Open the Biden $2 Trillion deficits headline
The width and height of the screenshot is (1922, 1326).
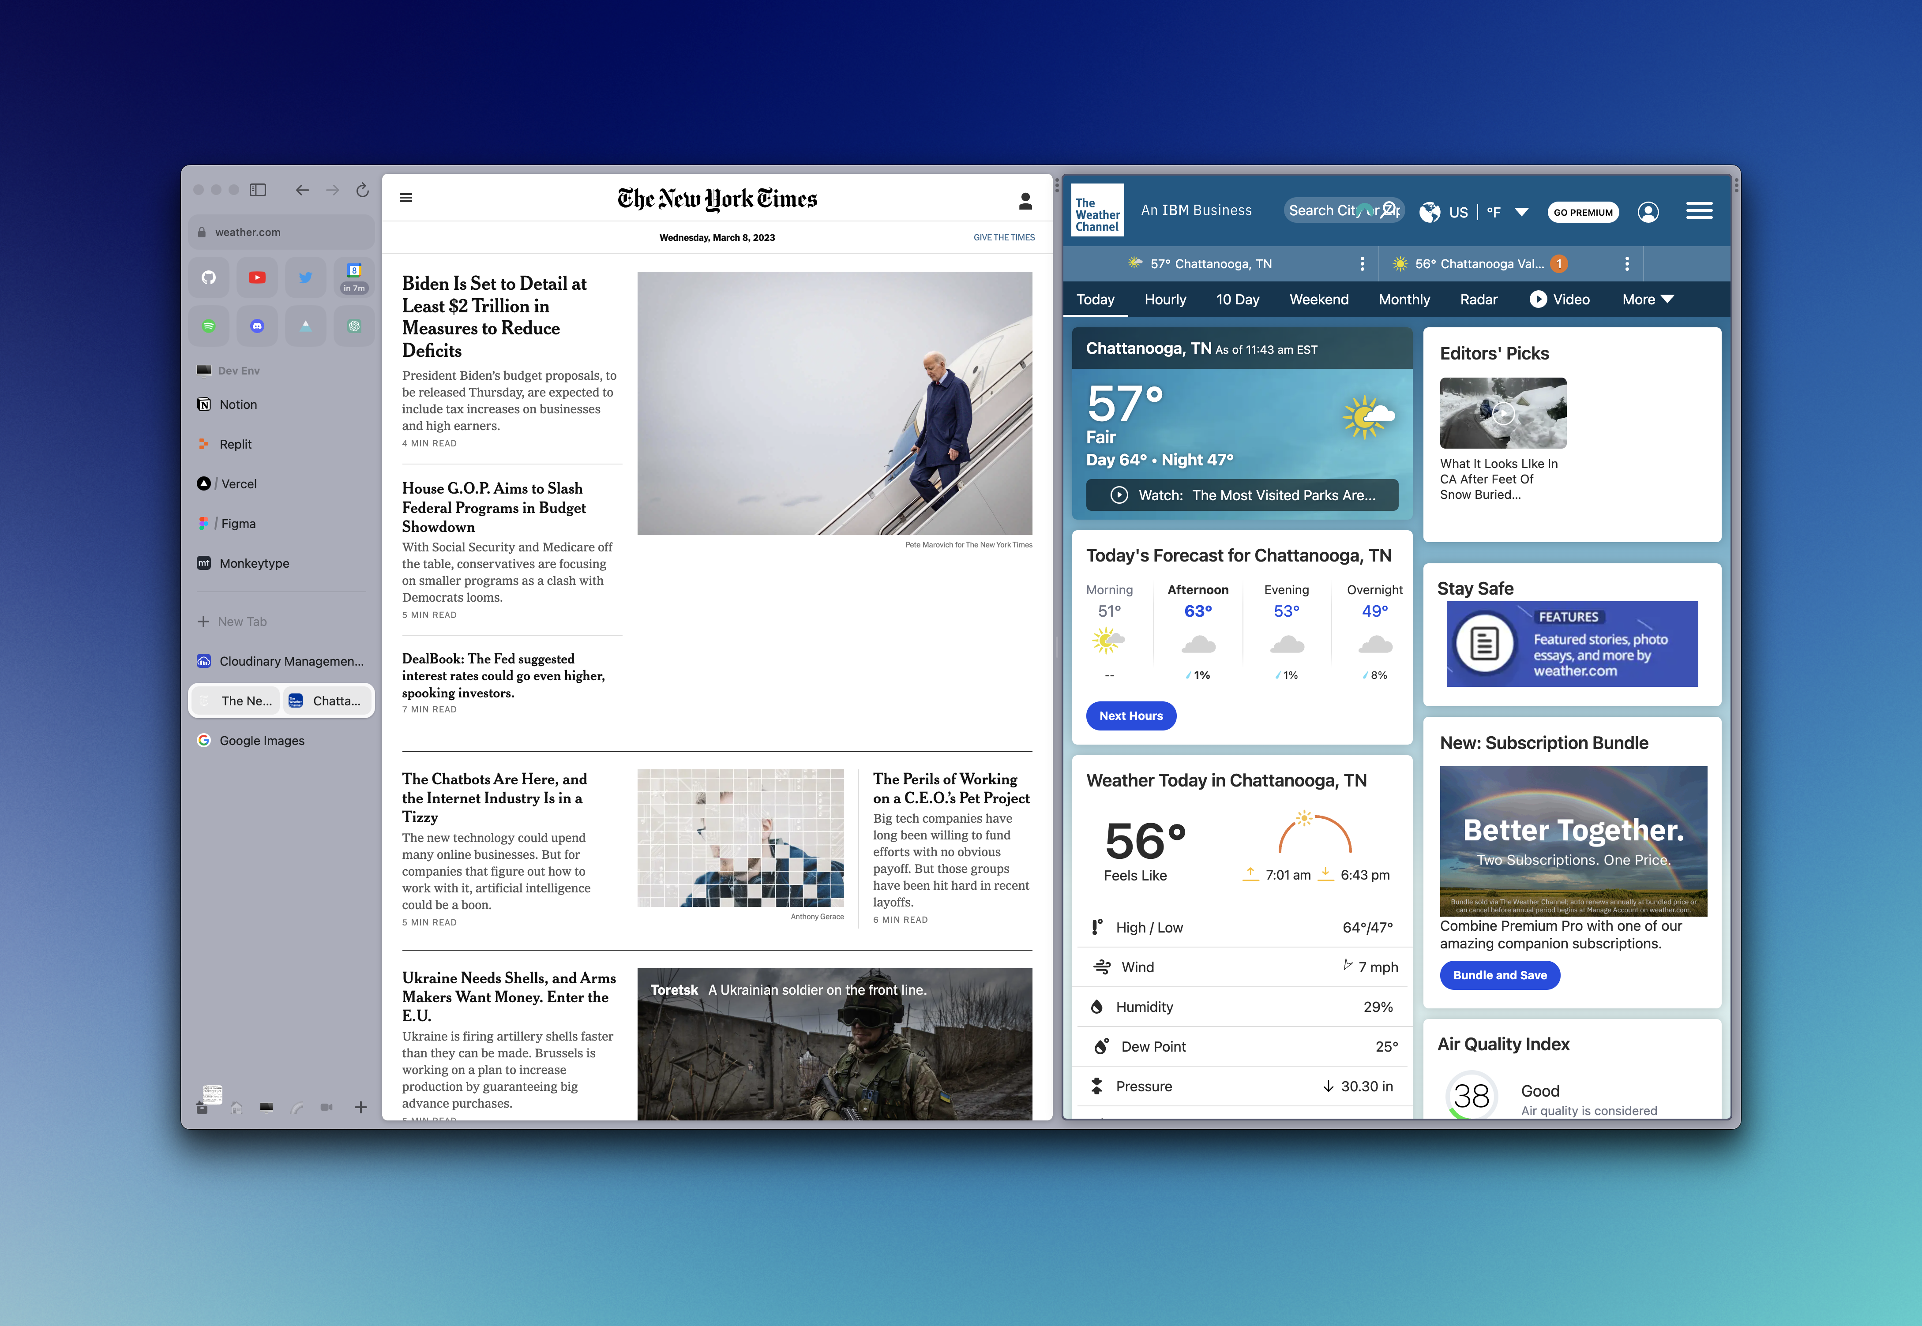click(495, 317)
